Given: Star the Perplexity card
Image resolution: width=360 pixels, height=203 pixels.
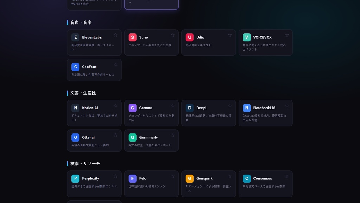Looking at the screenshot, I should 115,176.
